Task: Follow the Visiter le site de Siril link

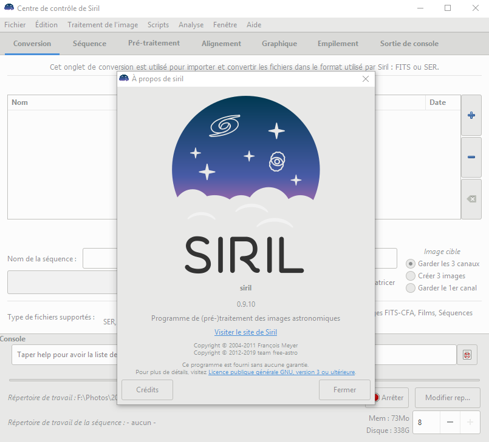Action: pyautogui.click(x=246, y=332)
